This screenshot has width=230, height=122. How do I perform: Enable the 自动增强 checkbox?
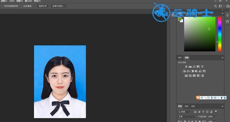click(21, 6)
